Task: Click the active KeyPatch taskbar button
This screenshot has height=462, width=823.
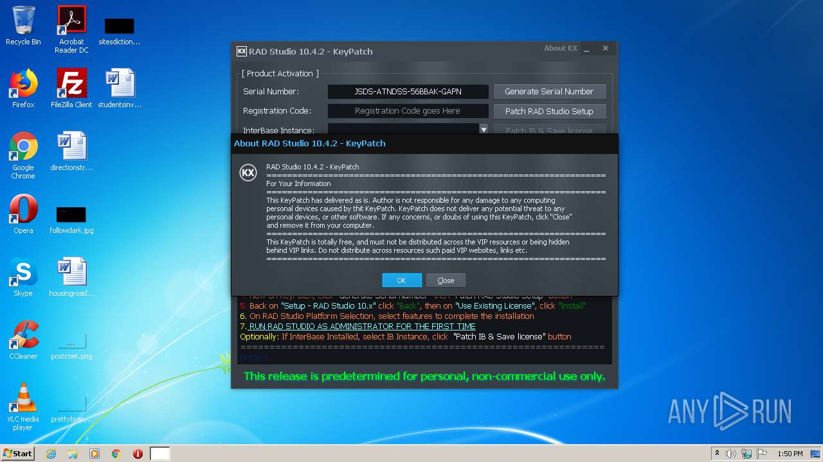Action: (x=160, y=454)
